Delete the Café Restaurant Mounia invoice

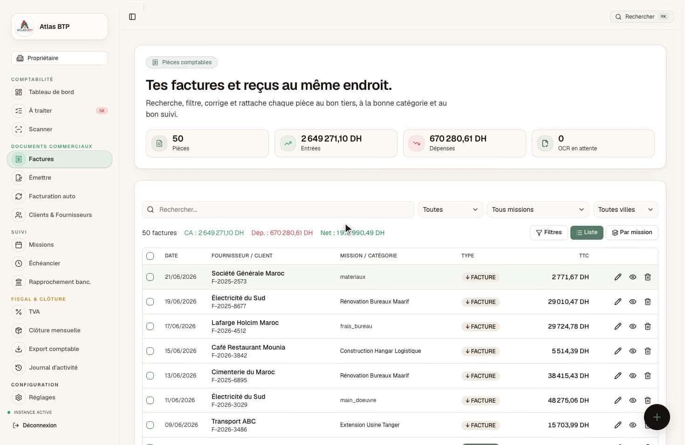pyautogui.click(x=648, y=351)
